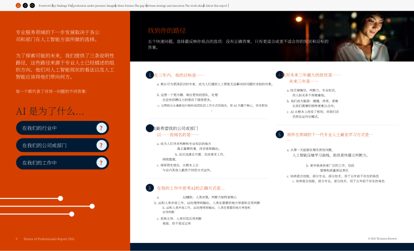Go to The profession under pressure

[87, 5]
